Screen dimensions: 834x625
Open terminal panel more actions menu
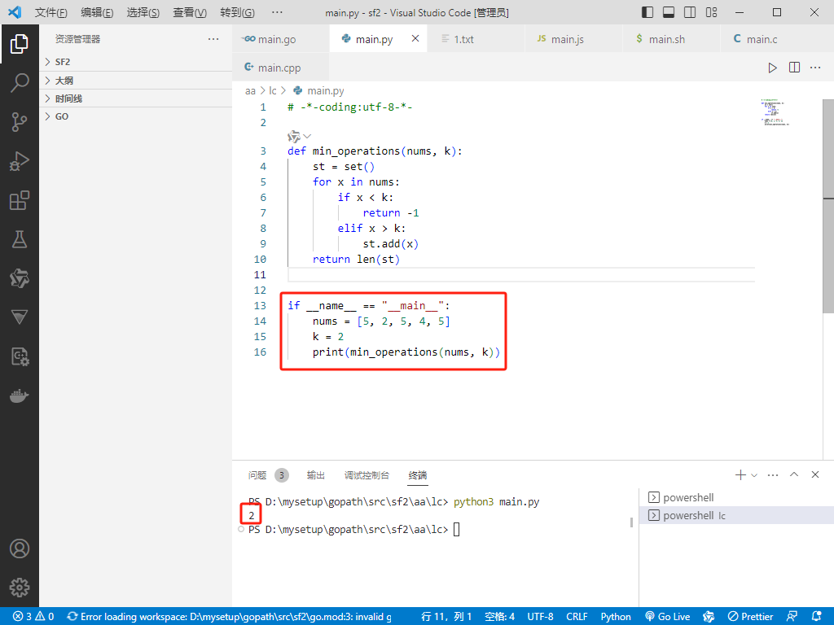[773, 474]
